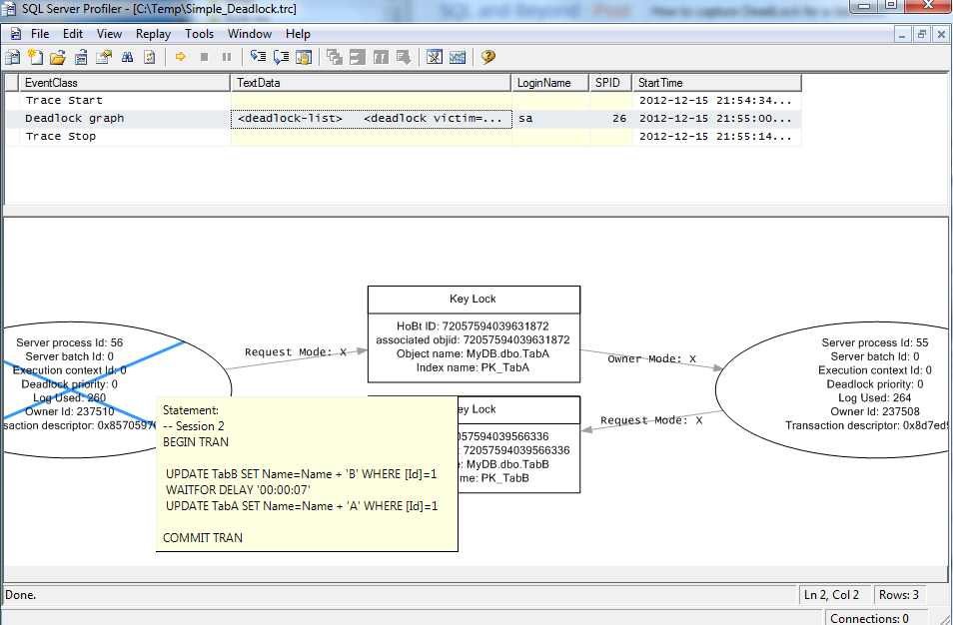
Task: Select the Deadlock graph event row
Action: pos(403,119)
